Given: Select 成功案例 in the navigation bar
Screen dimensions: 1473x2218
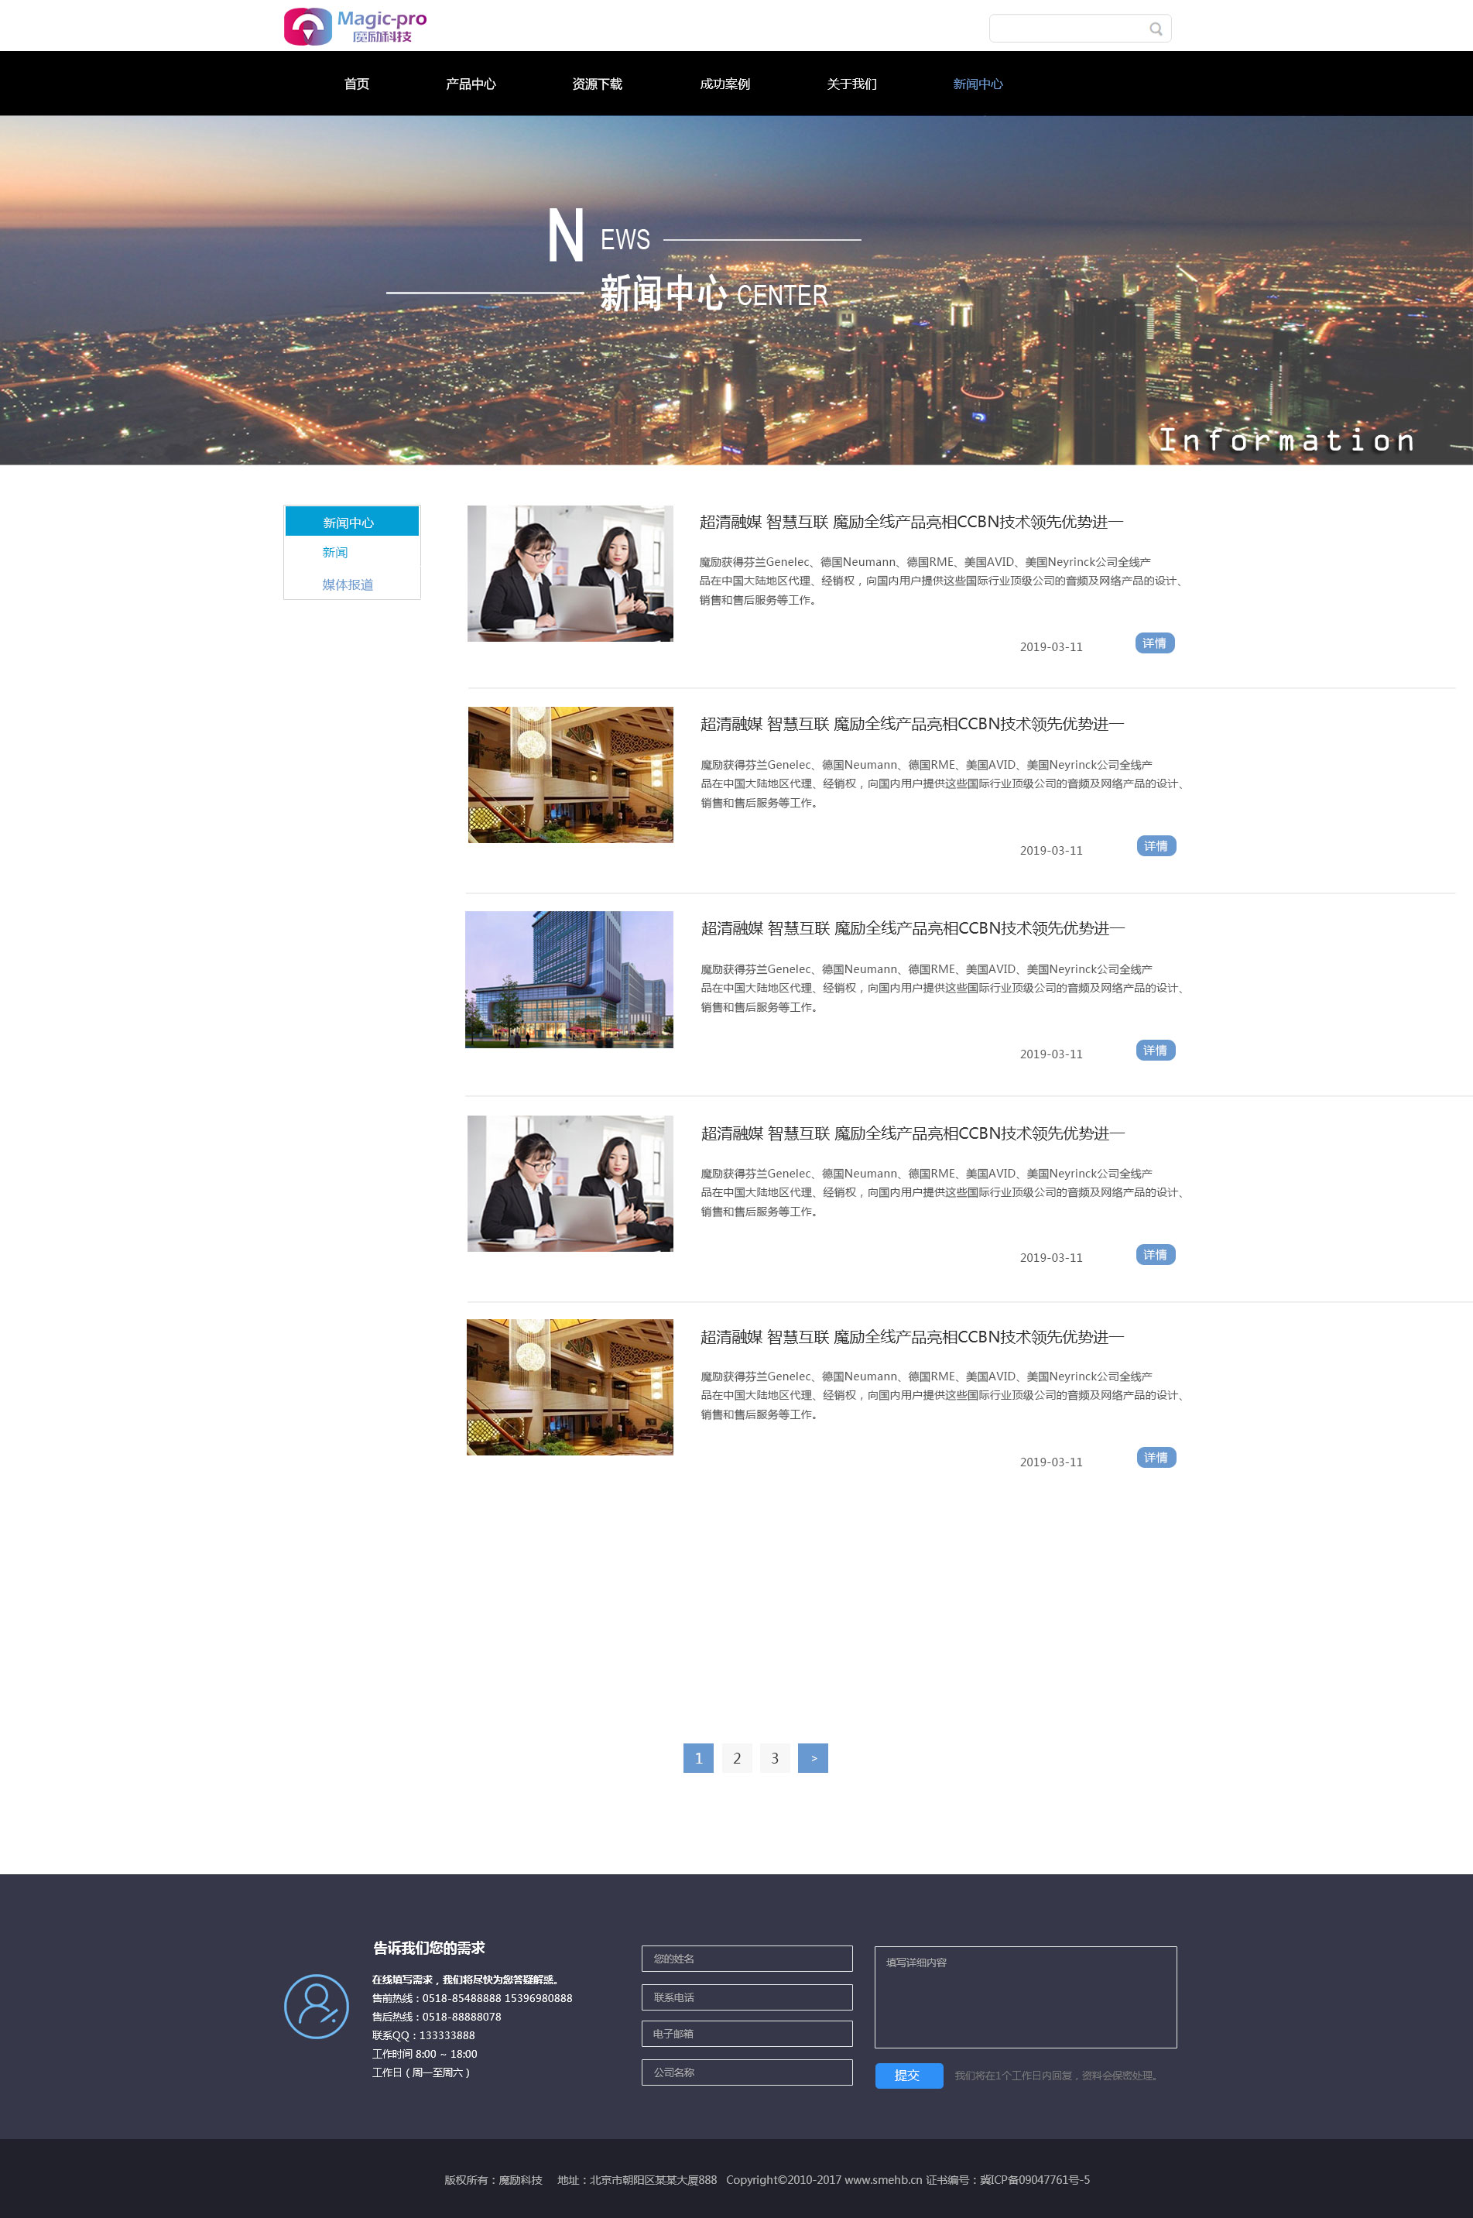Looking at the screenshot, I should click(725, 84).
